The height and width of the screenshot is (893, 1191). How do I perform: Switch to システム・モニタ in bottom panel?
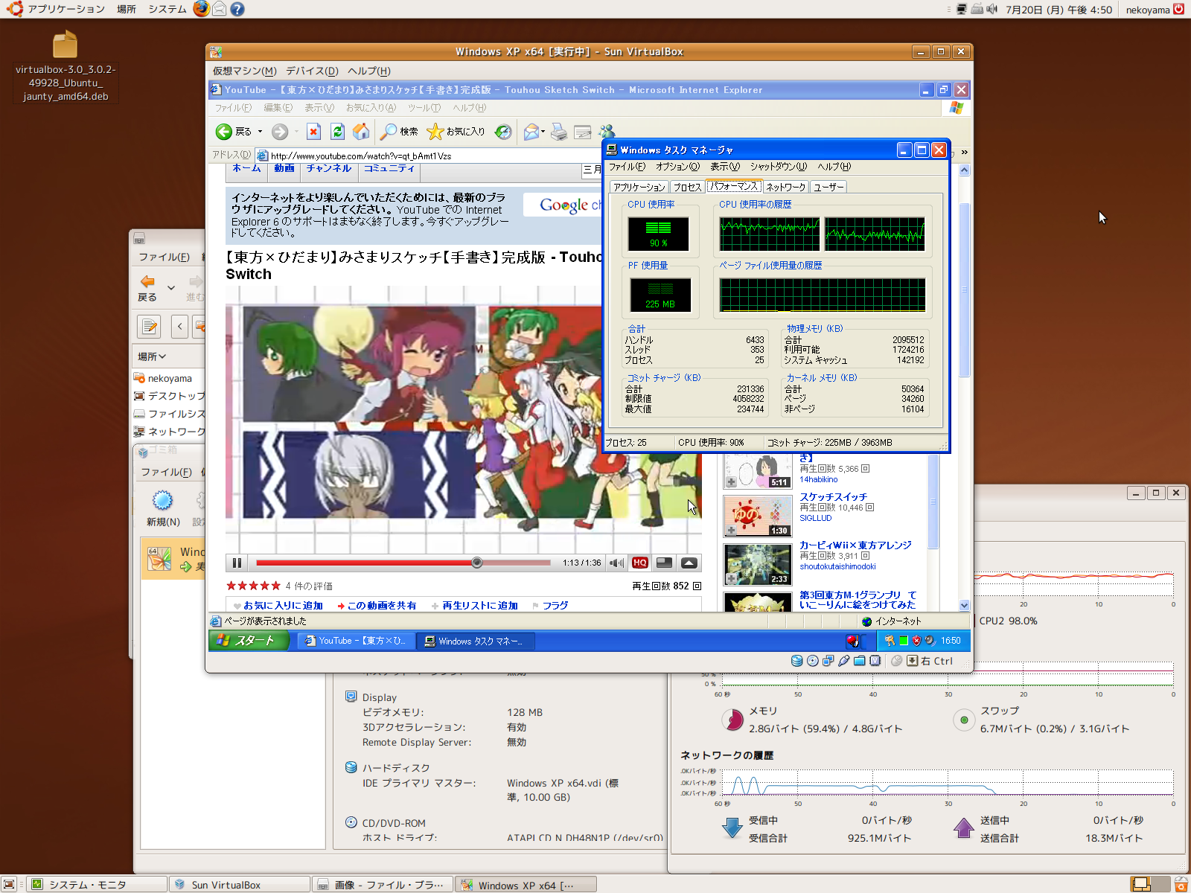click(x=97, y=884)
